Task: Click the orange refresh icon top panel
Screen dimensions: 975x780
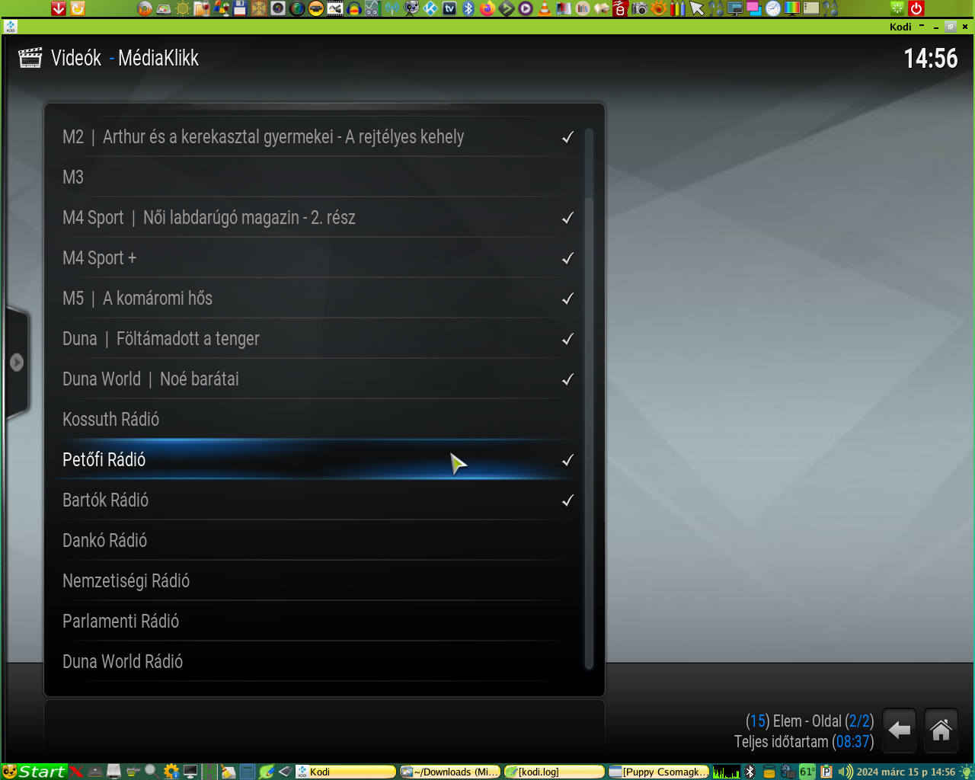Action: click(77, 8)
